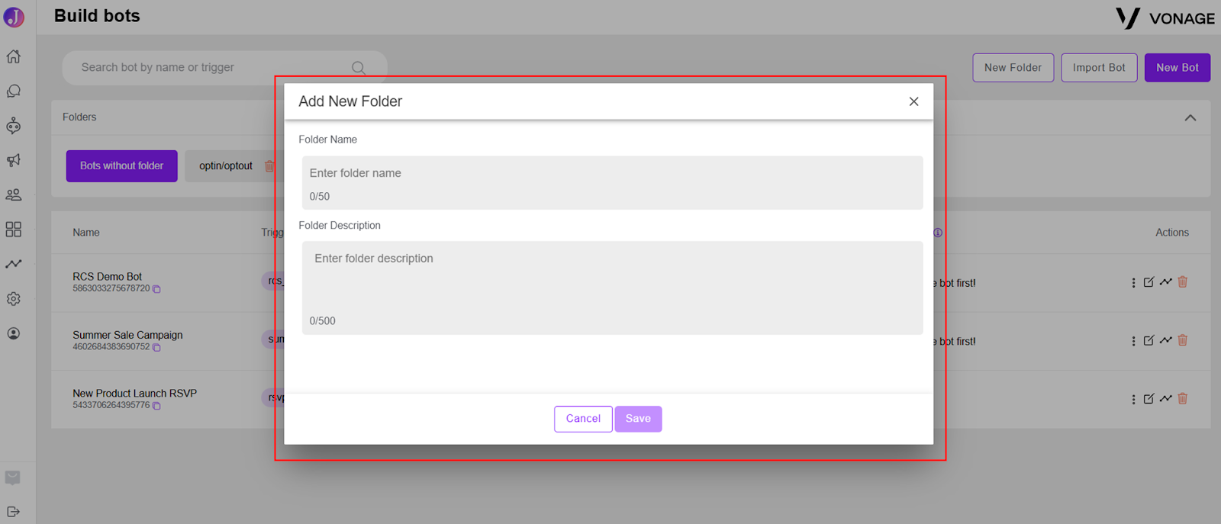Viewport: 1221px width, 524px height.
Task: Open more options for Summer Sale Campaign
Action: [x=1133, y=342]
